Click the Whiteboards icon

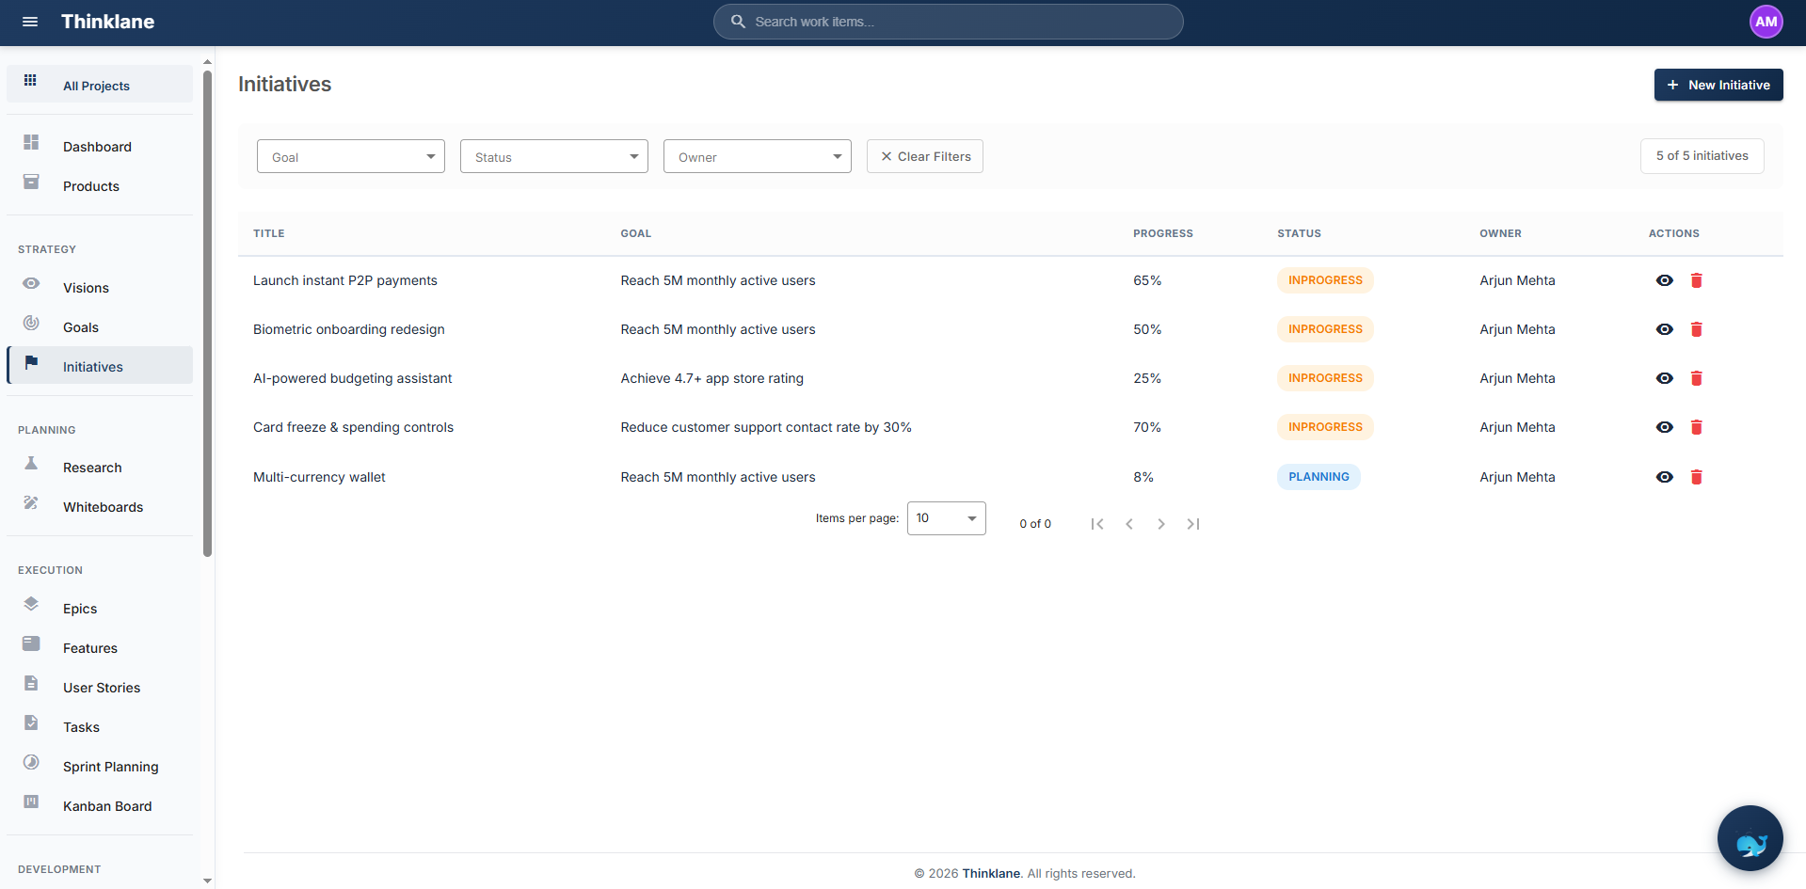31,502
